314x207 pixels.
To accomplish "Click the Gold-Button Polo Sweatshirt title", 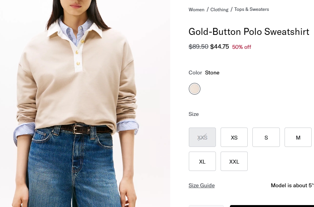I will point(249,32).
